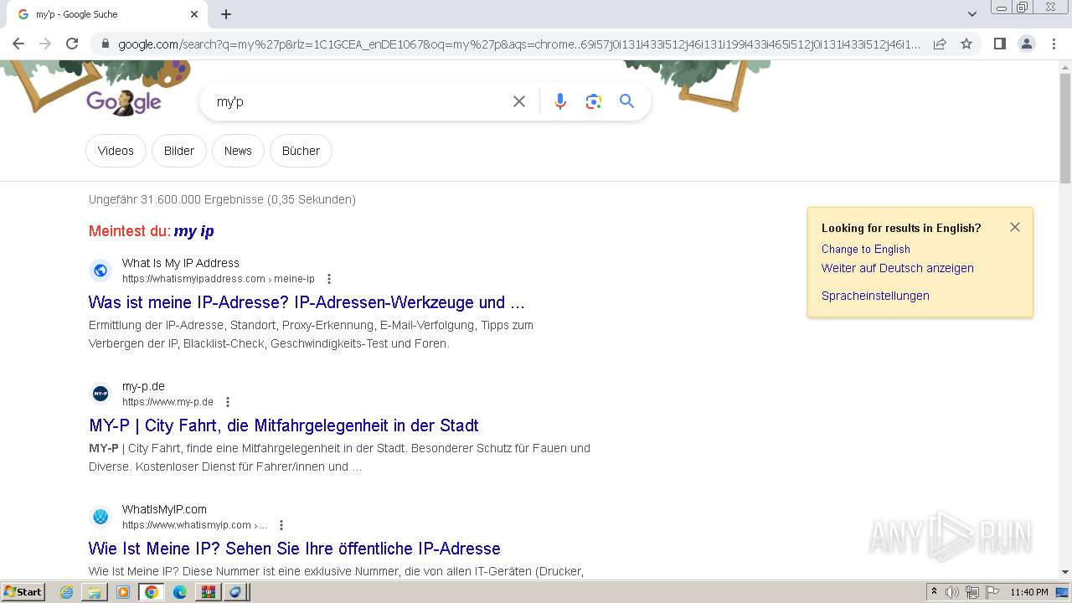Open the Chrome profile icon
The image size is (1072, 603).
click(1026, 44)
